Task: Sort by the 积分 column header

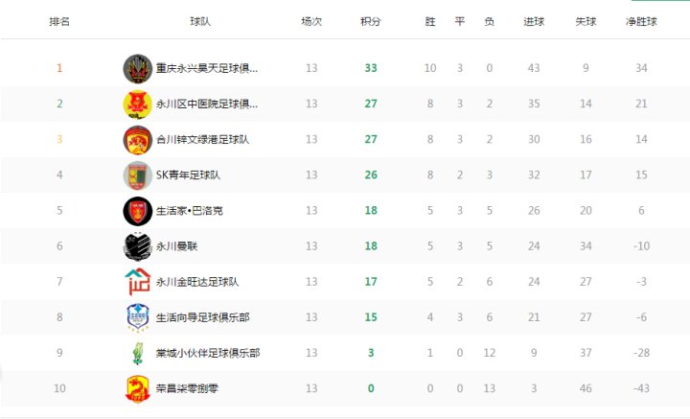Action: coord(371,21)
